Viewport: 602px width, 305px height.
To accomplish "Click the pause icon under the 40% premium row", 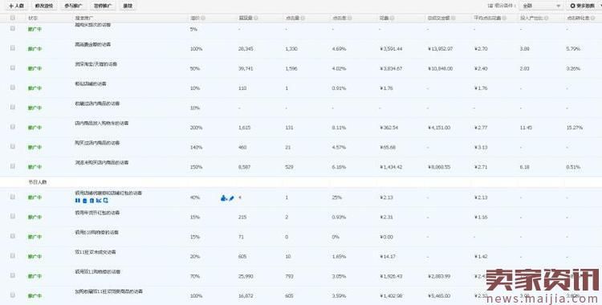I will pos(78,201).
